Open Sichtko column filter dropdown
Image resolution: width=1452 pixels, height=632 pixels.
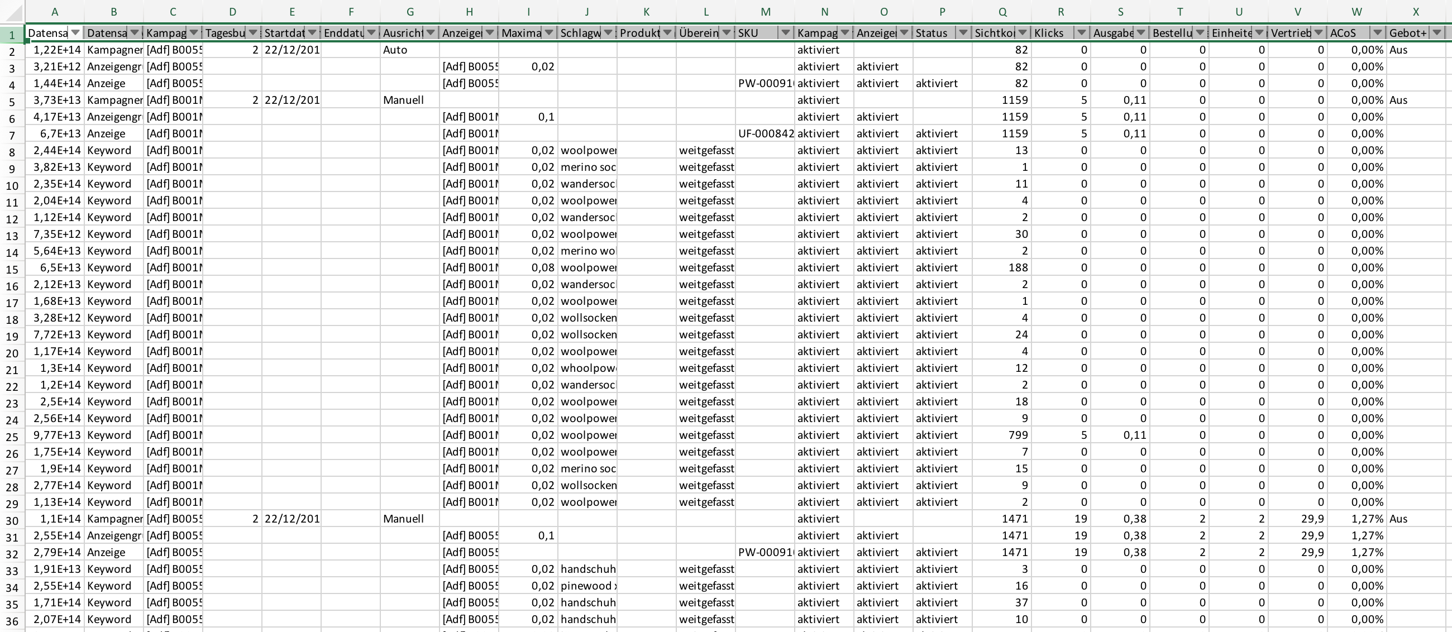[1022, 33]
